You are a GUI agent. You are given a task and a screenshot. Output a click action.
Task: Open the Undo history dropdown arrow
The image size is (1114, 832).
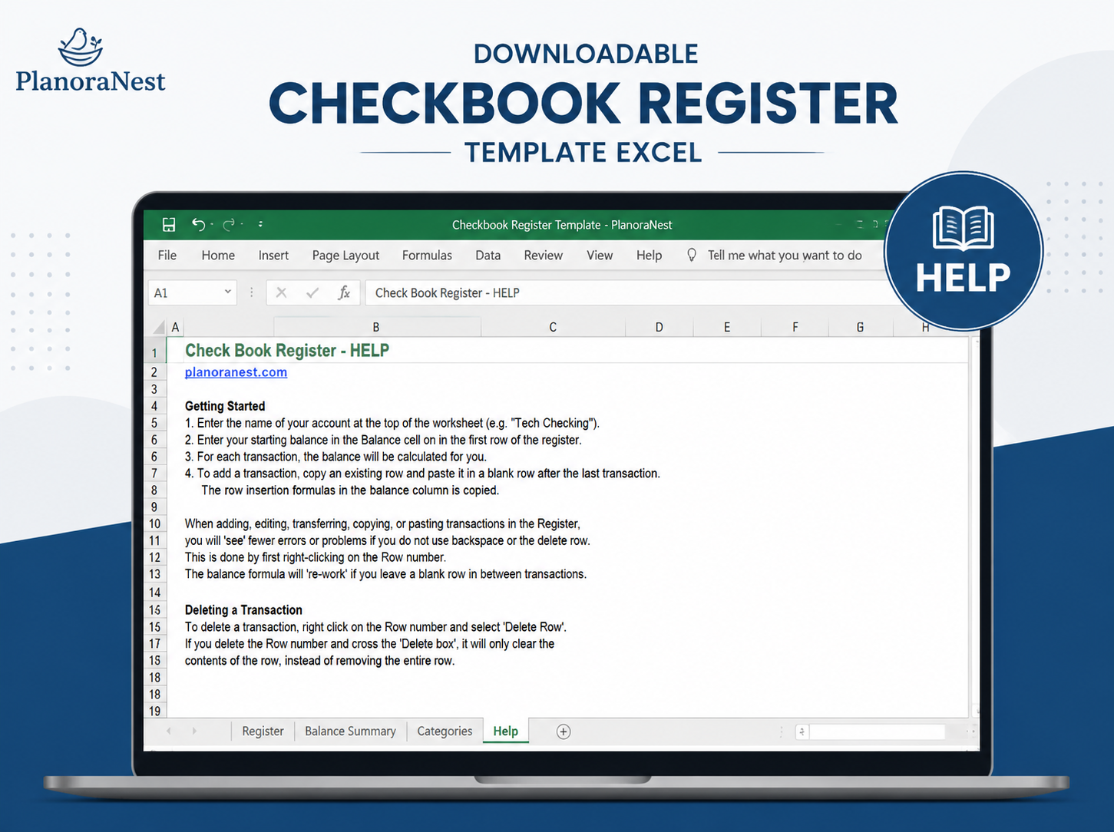coord(212,224)
